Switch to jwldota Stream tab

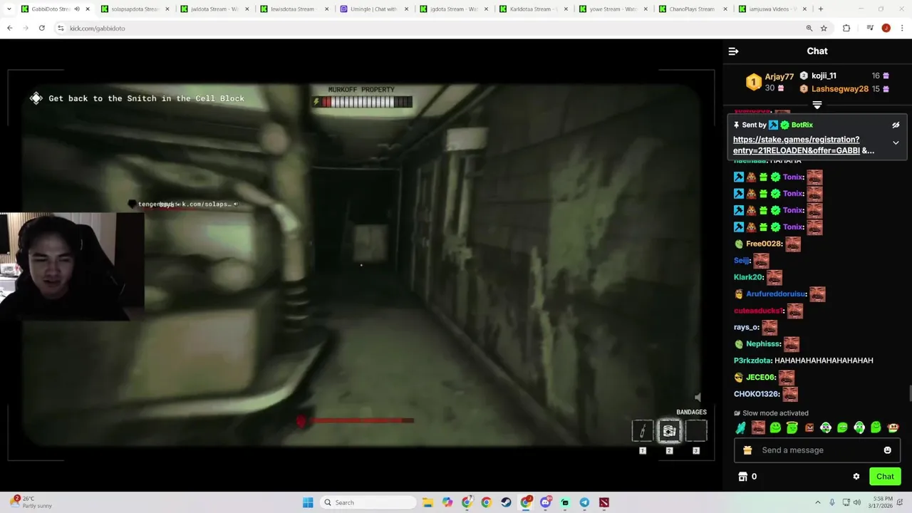pyautogui.click(x=214, y=9)
